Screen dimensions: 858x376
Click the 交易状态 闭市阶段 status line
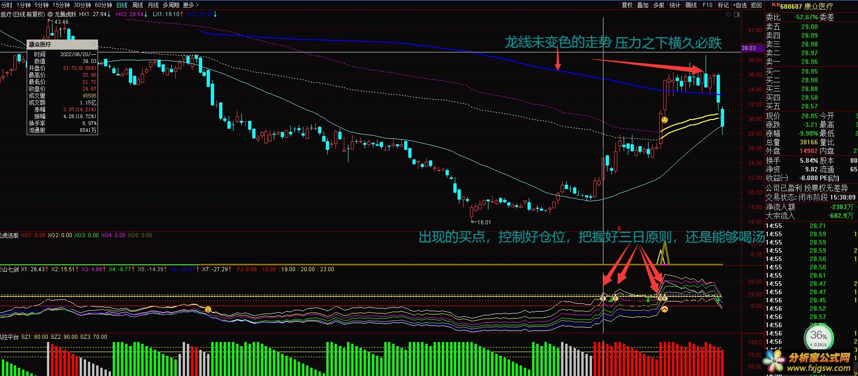tap(810, 197)
